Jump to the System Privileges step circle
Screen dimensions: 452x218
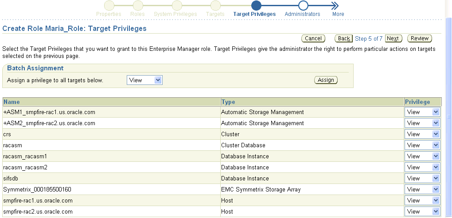[x=177, y=6]
